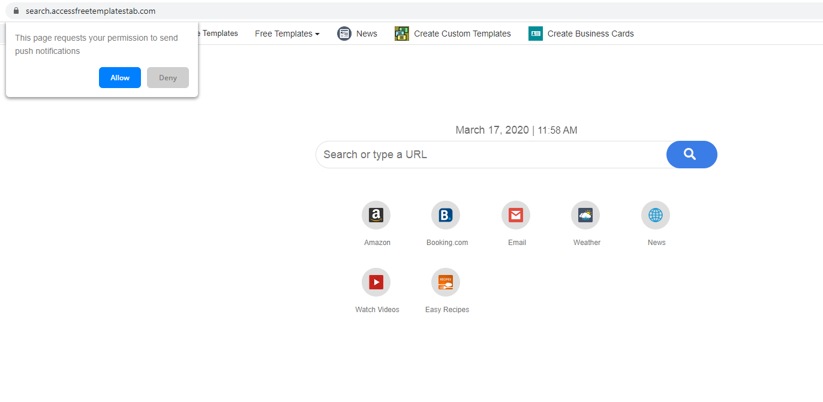
Task: Expand the Free Templates dropdown
Action: (287, 34)
